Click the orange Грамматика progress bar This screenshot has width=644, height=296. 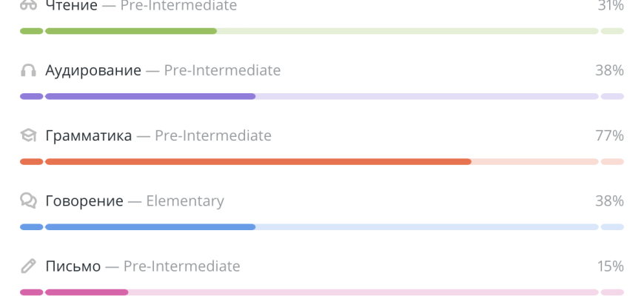321,161
